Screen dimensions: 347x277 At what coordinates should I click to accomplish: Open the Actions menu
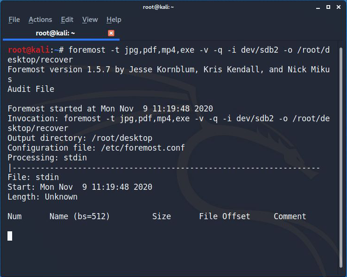click(x=40, y=19)
